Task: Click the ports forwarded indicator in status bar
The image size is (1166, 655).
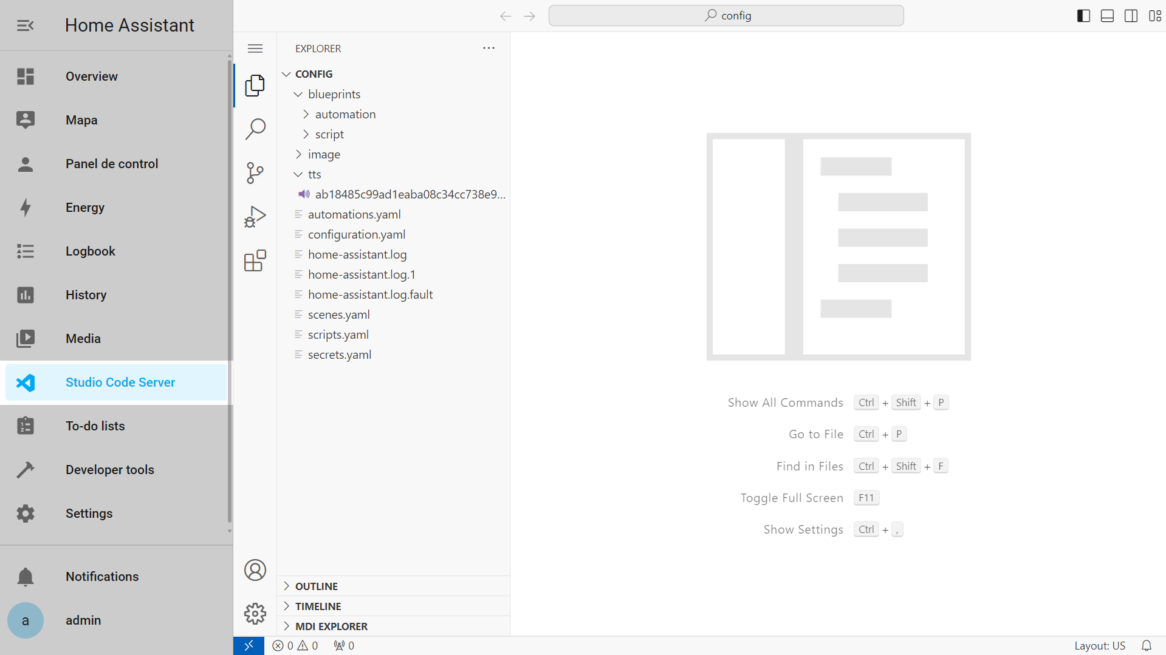Action: coord(344,646)
